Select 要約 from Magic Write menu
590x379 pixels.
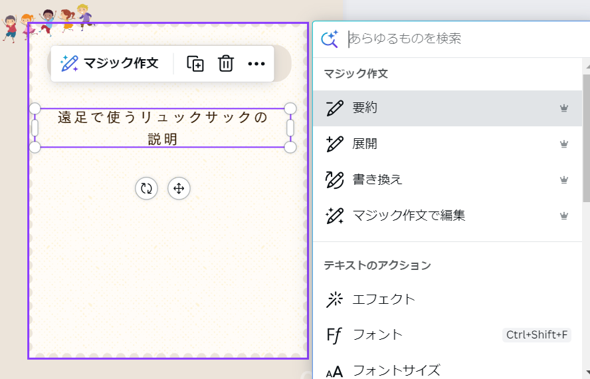click(447, 108)
